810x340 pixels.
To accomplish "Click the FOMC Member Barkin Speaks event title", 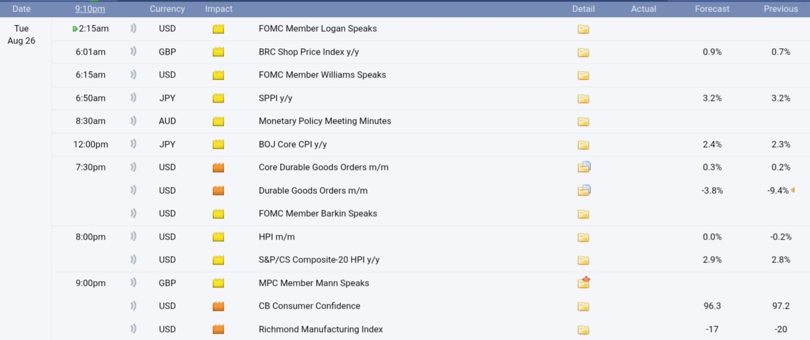I will coord(318,214).
